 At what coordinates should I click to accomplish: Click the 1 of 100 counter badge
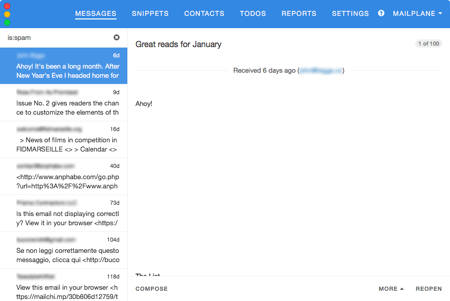coord(429,44)
